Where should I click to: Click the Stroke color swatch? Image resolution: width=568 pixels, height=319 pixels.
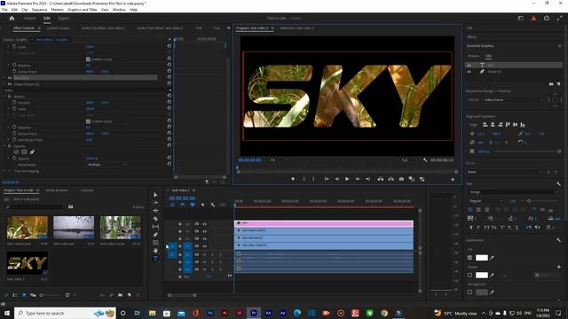[481, 276]
